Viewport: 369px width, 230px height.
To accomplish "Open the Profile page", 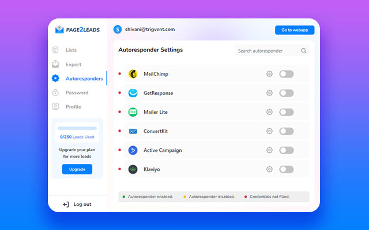I will (73, 106).
